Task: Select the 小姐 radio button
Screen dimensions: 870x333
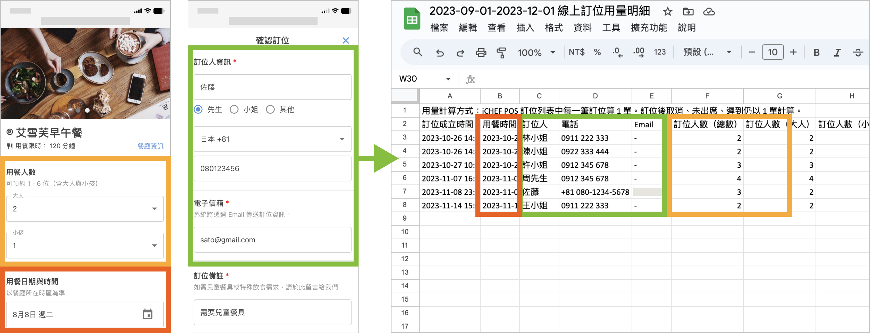Action: [x=234, y=109]
